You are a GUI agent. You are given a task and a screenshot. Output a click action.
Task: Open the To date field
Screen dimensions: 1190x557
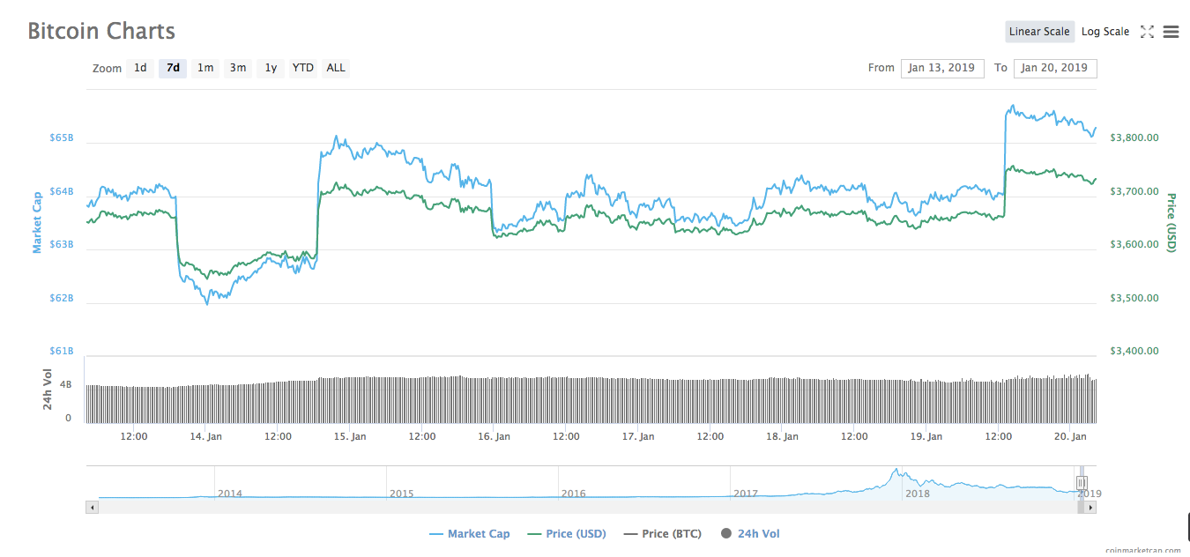[x=1055, y=68]
